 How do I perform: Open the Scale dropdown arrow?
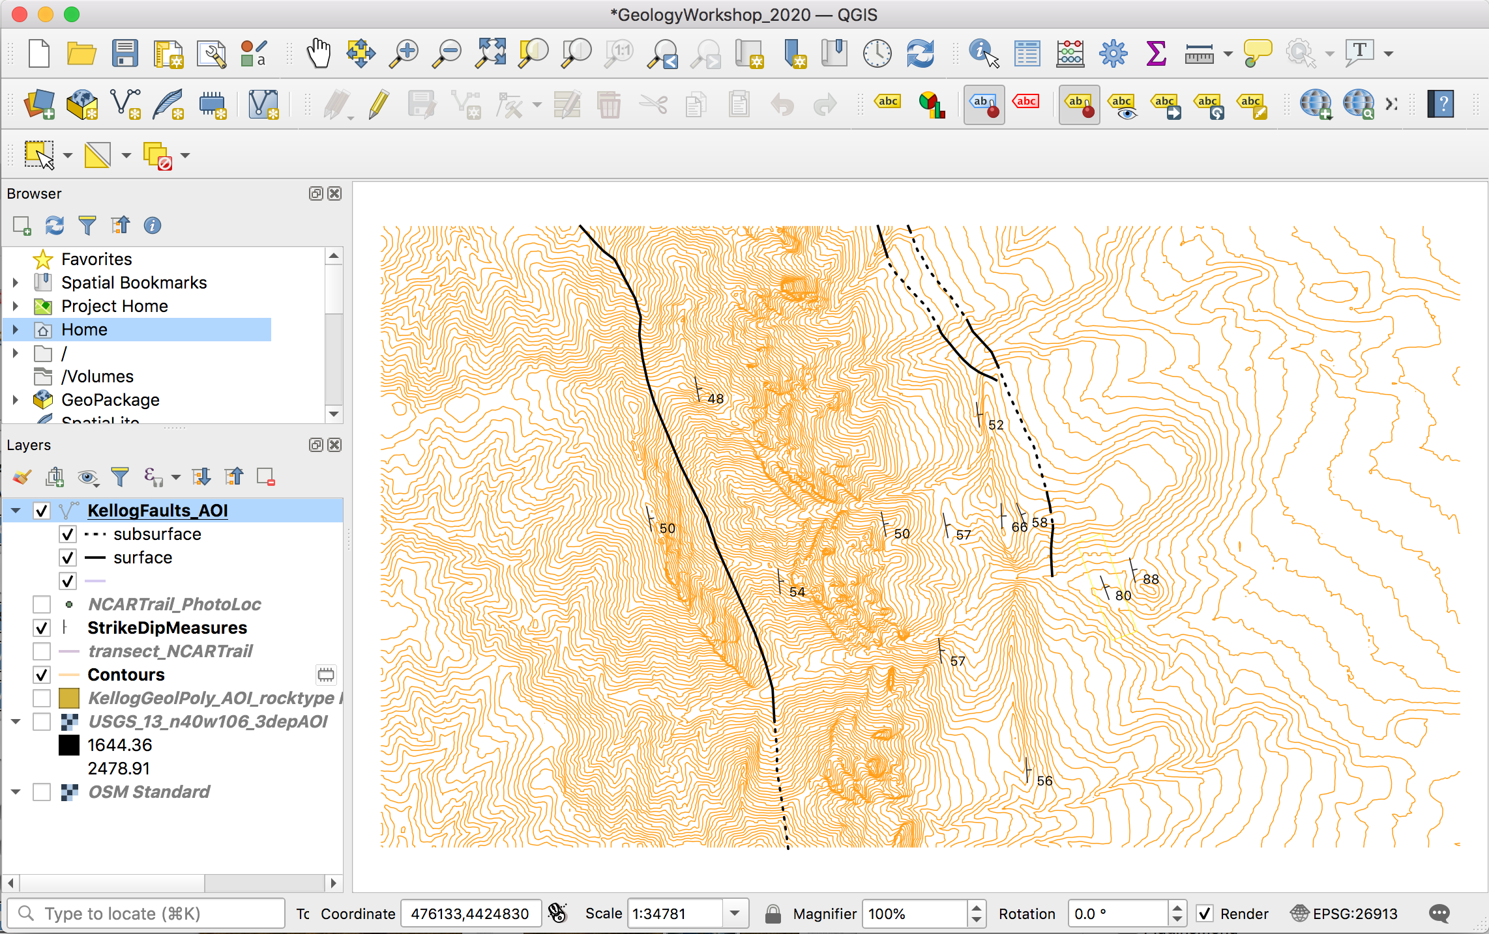(735, 914)
